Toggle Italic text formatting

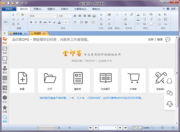click(35, 22)
